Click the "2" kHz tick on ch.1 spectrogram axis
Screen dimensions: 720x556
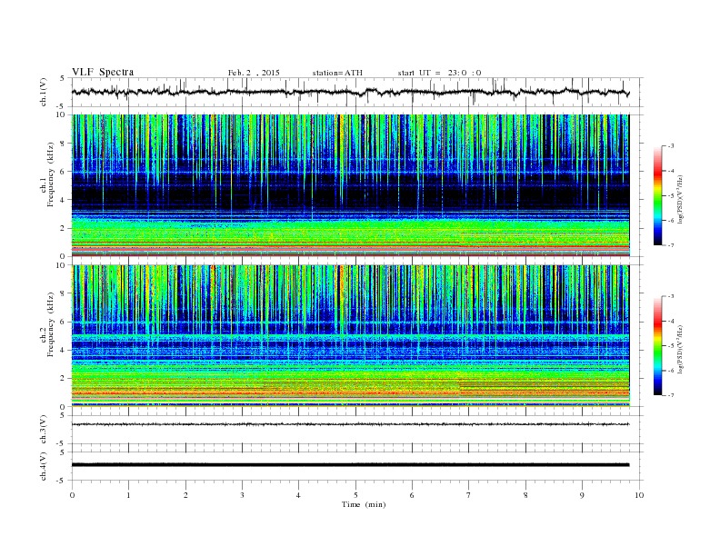click(63, 228)
